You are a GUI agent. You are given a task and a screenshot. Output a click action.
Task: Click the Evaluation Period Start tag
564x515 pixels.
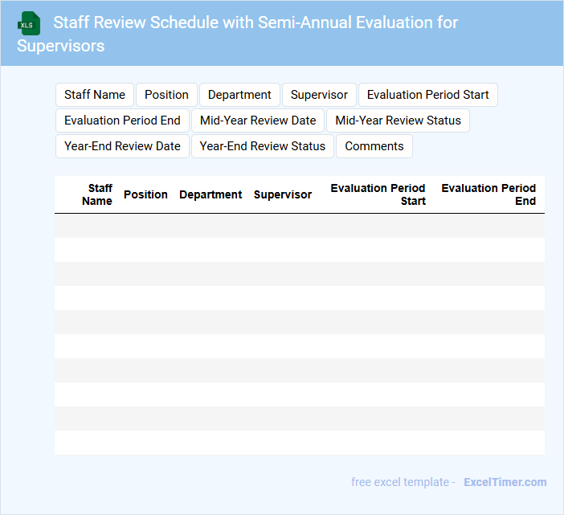[x=428, y=95]
